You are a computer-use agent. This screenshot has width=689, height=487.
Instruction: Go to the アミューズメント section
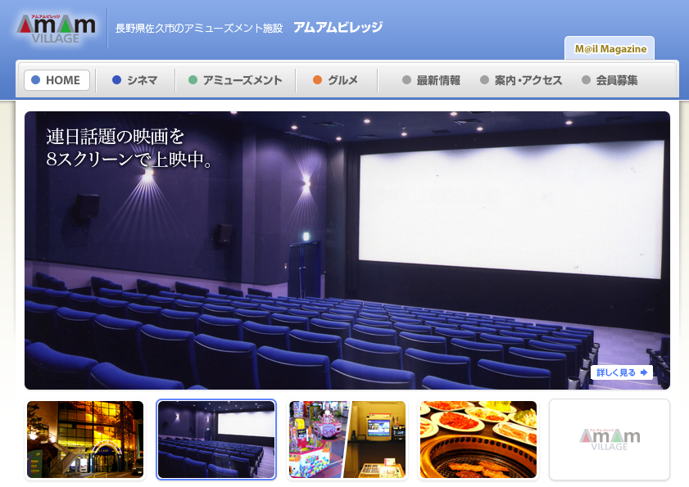235,80
